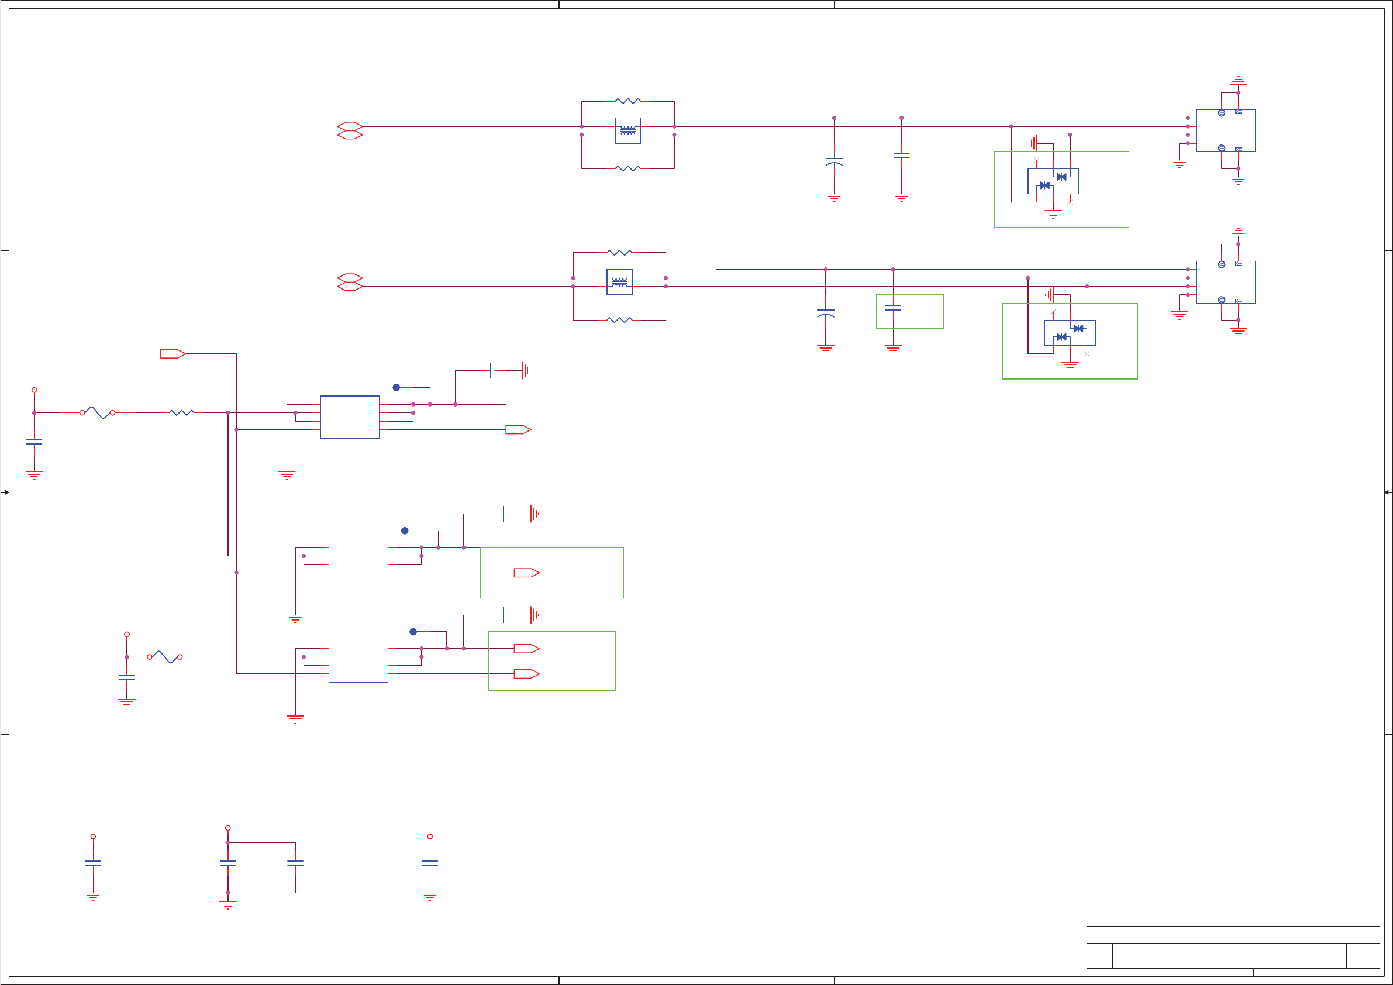1393x985 pixels.
Task: Select the lower-left fuse symbol
Action: (164, 657)
